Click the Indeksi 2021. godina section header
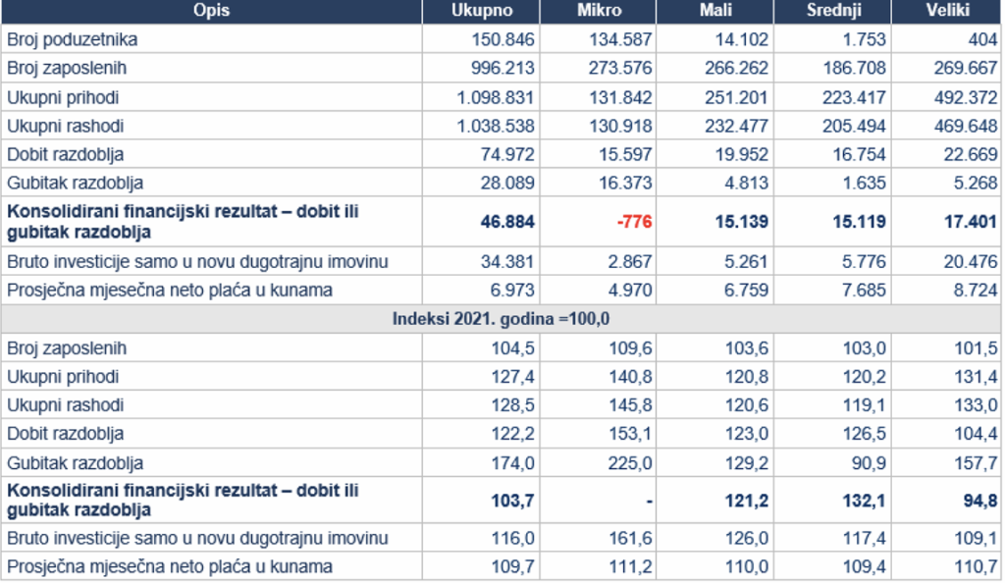Screen dimensions: 1005x583 coord(502,319)
